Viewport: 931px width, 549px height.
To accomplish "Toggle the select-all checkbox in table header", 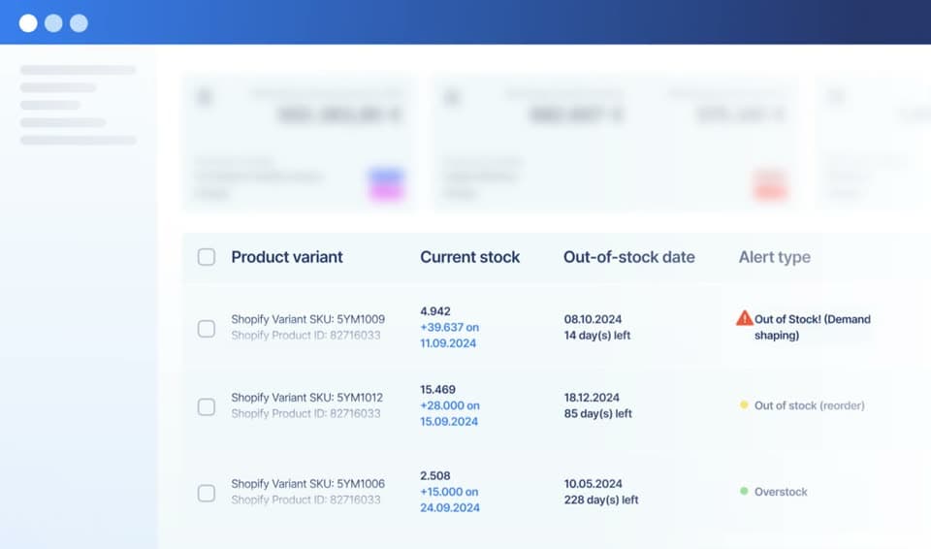I will (206, 257).
